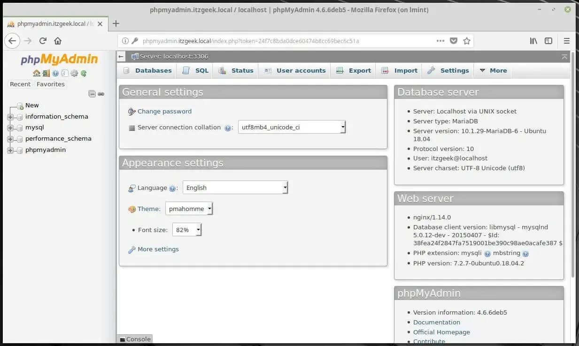Click the mysql database cylinder icon
Image resolution: width=579 pixels, height=346 pixels.
pyautogui.click(x=20, y=128)
